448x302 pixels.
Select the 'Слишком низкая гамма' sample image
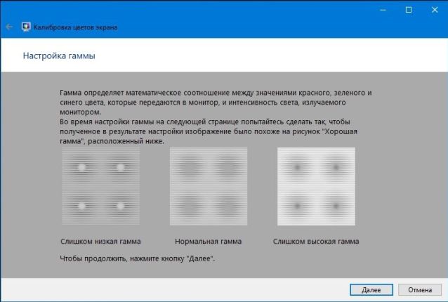(100, 186)
